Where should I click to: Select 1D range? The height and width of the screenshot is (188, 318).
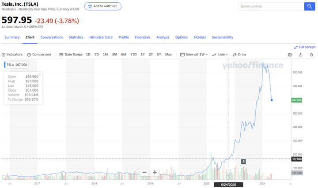88,55
